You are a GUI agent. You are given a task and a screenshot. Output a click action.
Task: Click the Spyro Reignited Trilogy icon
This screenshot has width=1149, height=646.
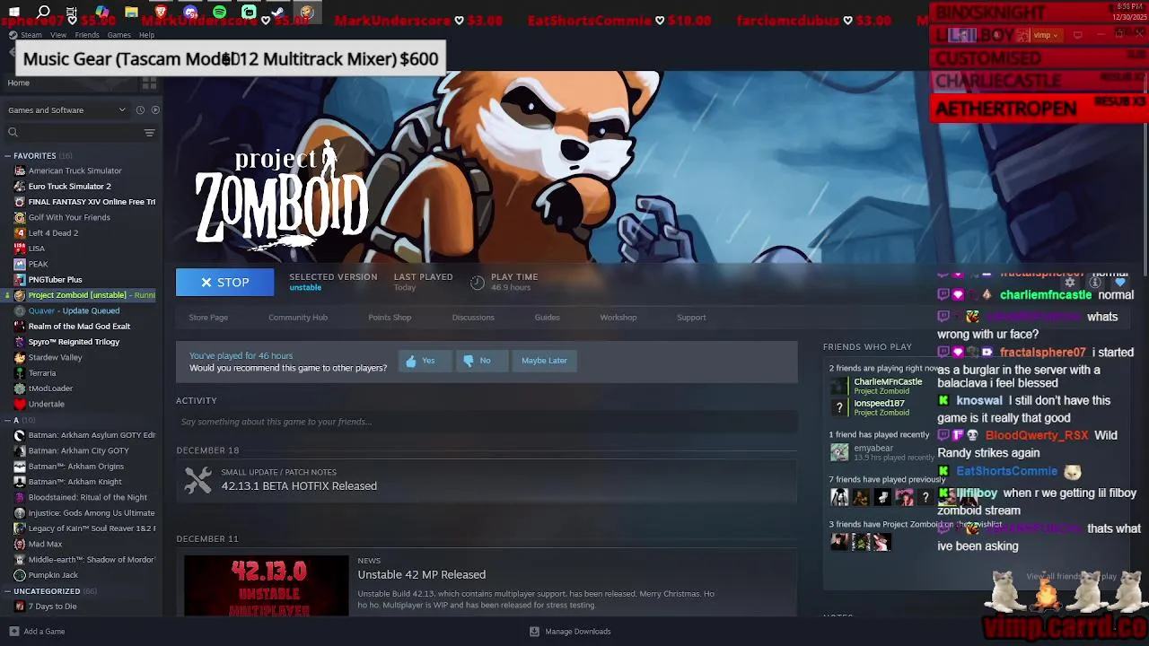(20, 342)
